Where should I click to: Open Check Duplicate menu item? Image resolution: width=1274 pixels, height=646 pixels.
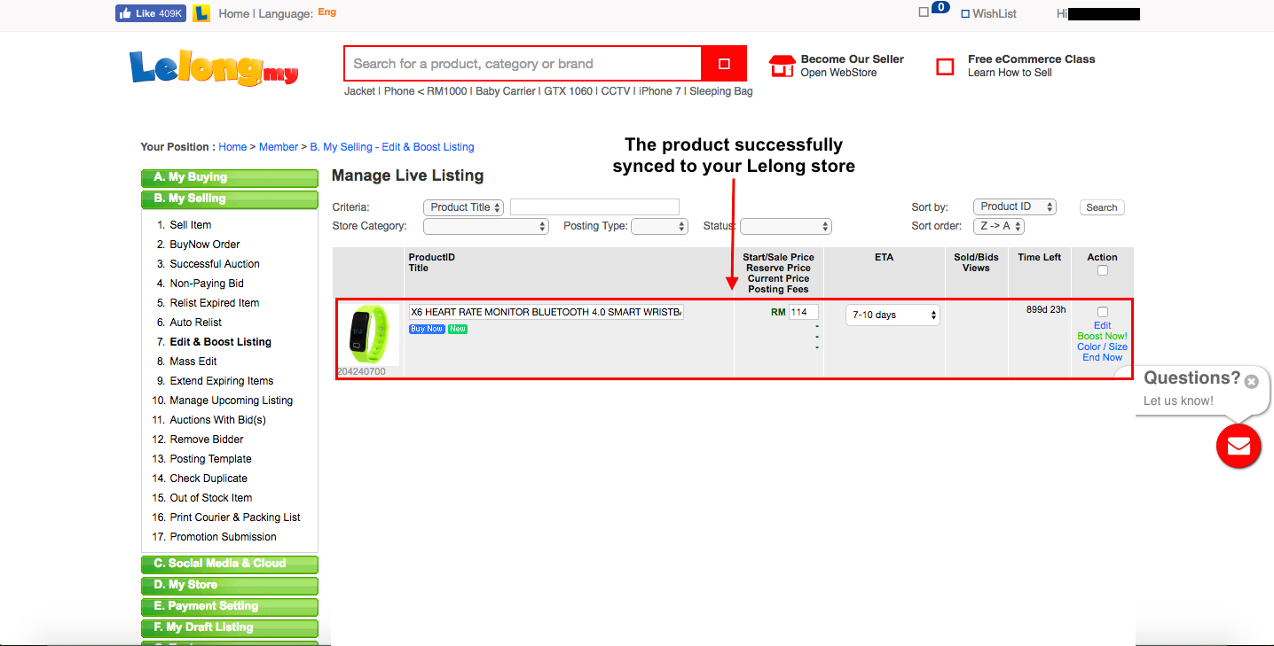click(208, 479)
